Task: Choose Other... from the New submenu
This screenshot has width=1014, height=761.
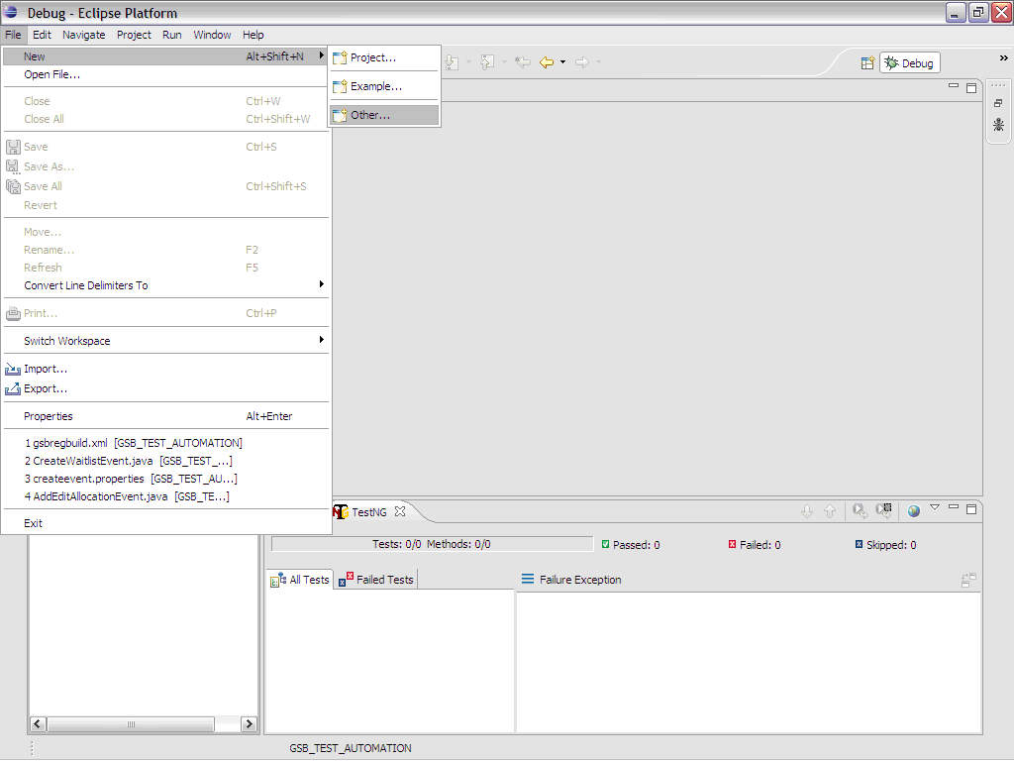Action: click(385, 115)
